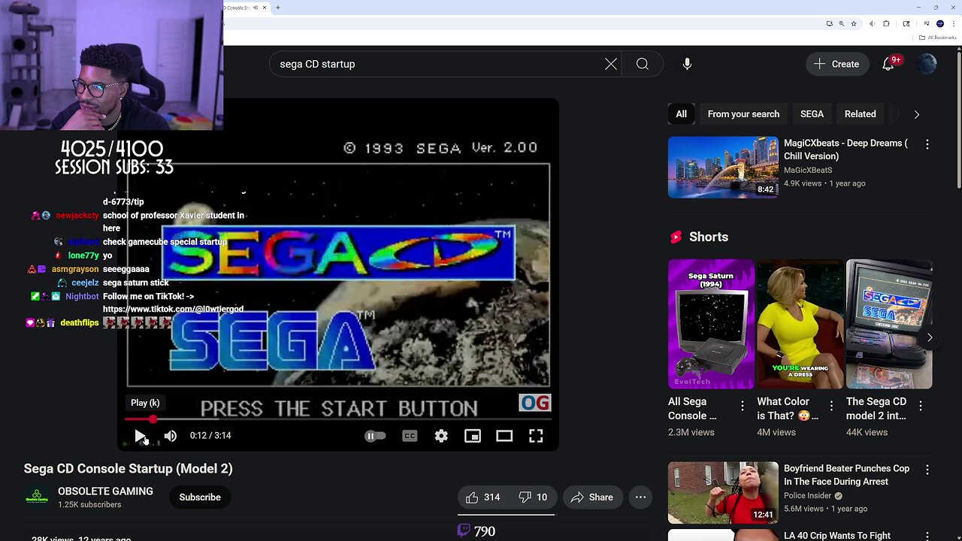This screenshot has height=541, width=962.
Task: Share the Sega CD video
Action: pos(592,497)
